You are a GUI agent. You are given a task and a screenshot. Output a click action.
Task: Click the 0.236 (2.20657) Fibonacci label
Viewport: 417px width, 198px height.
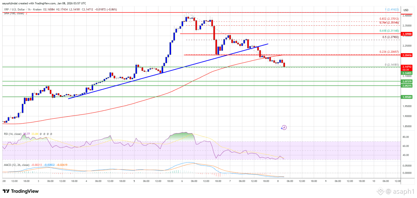point(389,52)
